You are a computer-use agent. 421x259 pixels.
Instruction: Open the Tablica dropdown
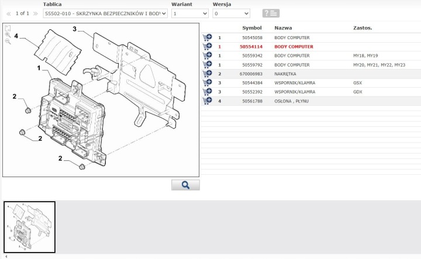(105, 13)
